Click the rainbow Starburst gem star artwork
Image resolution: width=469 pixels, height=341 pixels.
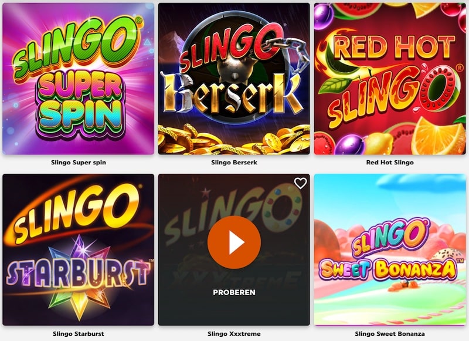coord(79,277)
